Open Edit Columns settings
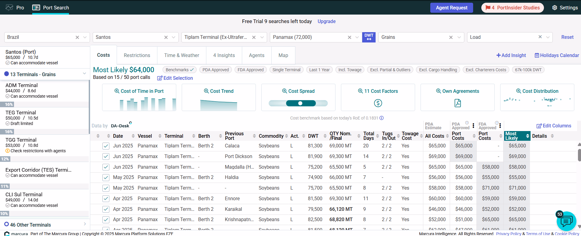581x236 pixels. 554,126
